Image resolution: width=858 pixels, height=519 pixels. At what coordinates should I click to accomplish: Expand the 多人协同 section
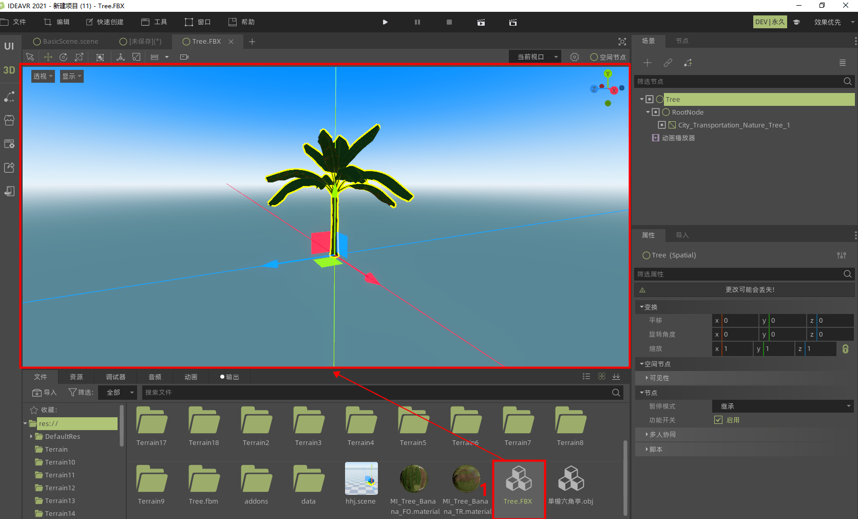pyautogui.click(x=745, y=435)
